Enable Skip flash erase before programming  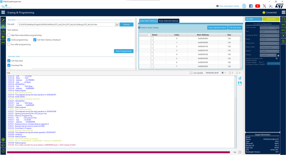pyautogui.click(x=9, y=35)
